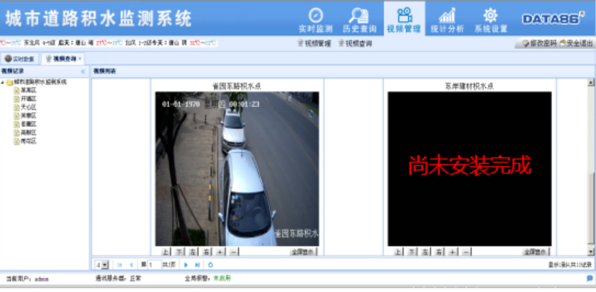Select 高新区 in the tree

[x=25, y=132]
